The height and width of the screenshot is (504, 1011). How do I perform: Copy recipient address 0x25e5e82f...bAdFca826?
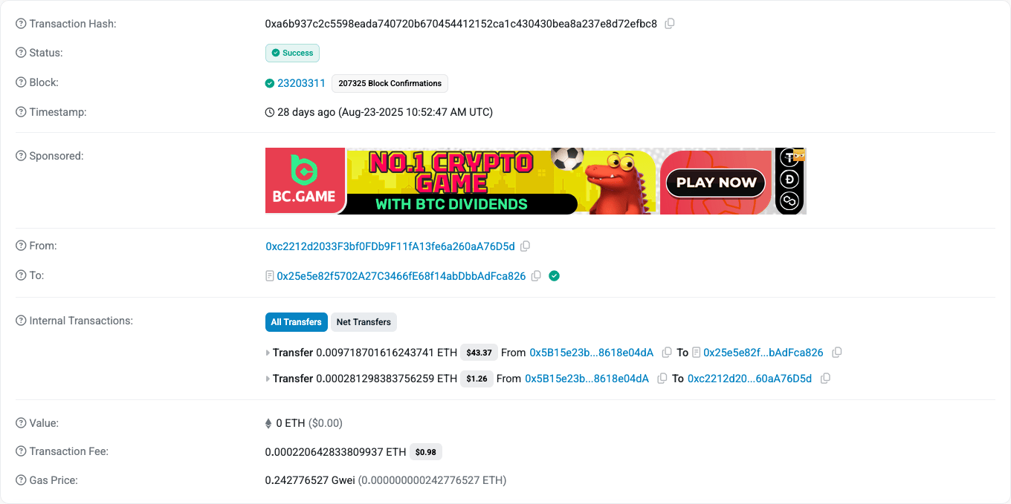(836, 353)
